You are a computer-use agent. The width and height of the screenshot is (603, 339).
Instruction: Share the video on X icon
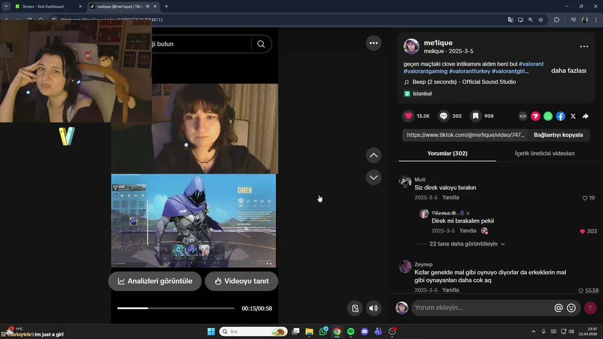[573, 116]
